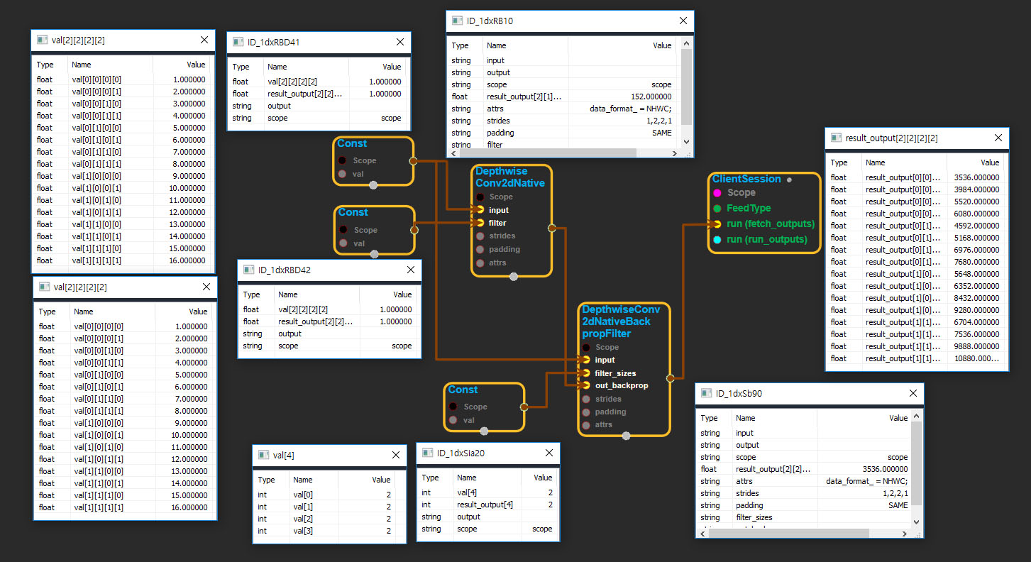Toggle the padding pin on DepthwiseConv2dNative node
Image resolution: width=1031 pixels, height=562 pixels.
point(480,249)
